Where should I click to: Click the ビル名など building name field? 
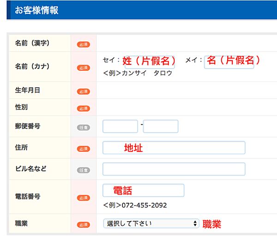tap(174, 169)
